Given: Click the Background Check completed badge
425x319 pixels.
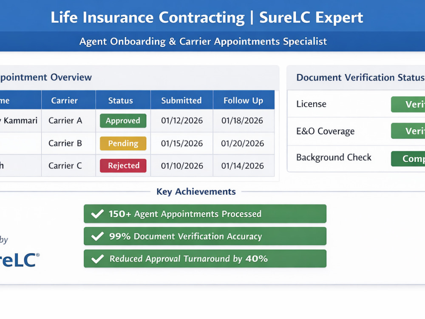Looking at the screenshot, I should [408, 159].
